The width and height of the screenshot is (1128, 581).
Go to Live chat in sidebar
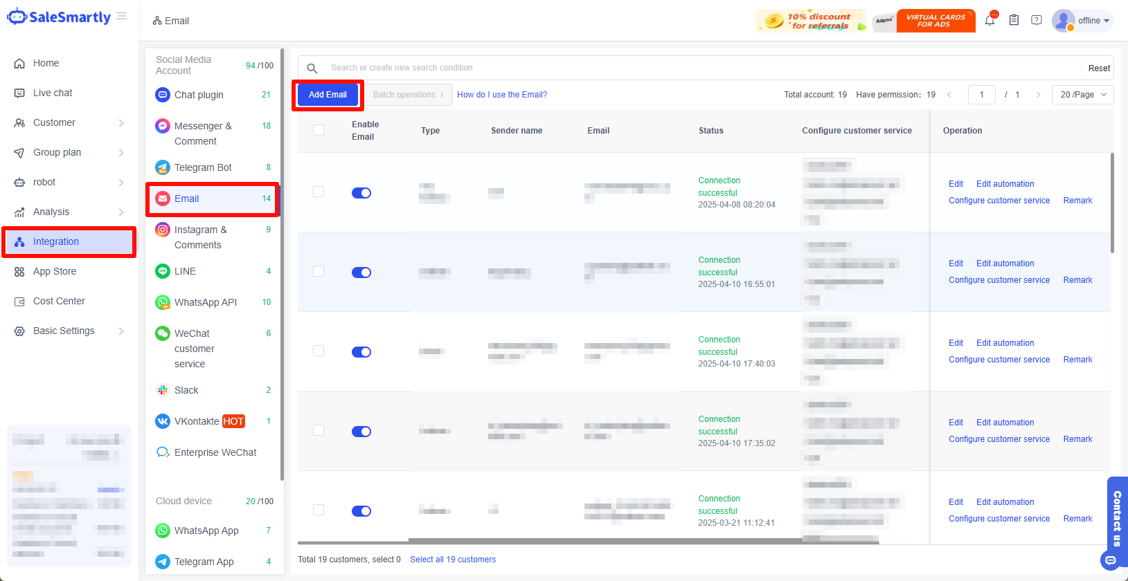53,93
